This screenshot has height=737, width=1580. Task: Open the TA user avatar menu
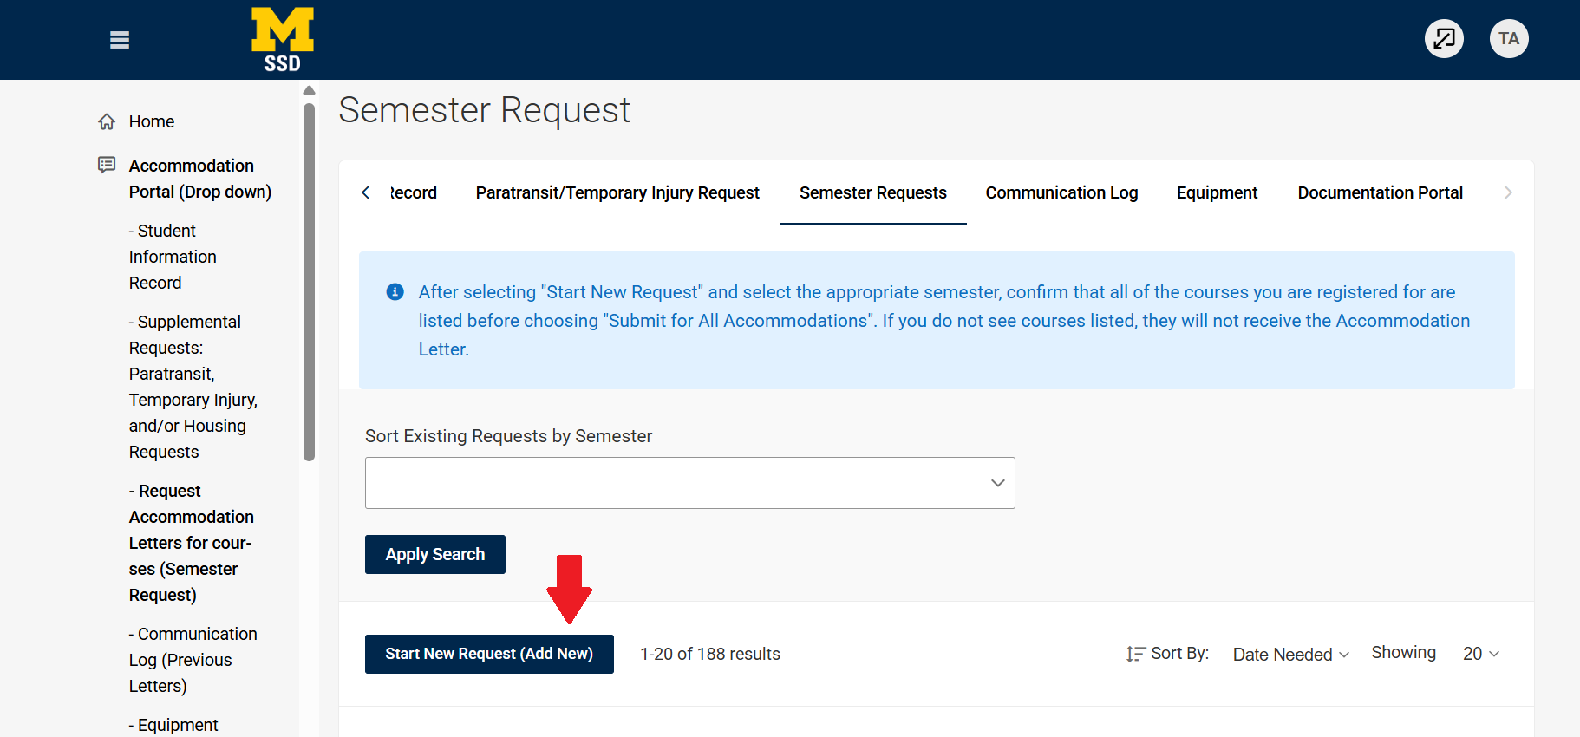click(x=1509, y=39)
